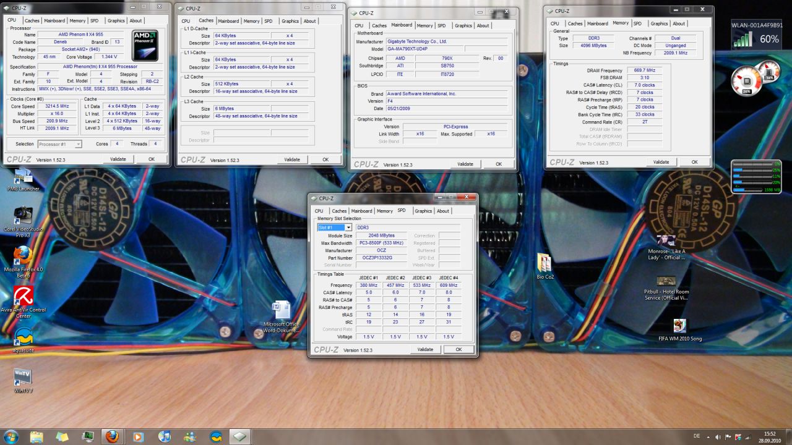Switch to CPU tab in the Mainboard-tab window
The width and height of the screenshot is (792, 445).
pyautogui.click(x=359, y=25)
